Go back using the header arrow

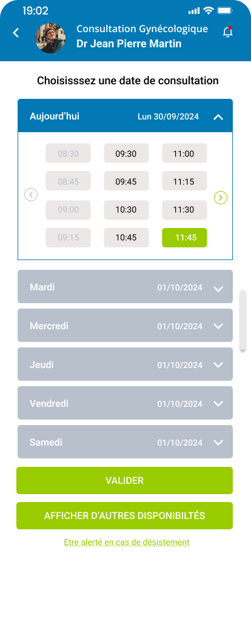(x=16, y=33)
